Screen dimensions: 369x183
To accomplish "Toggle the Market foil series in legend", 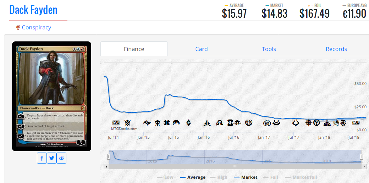I will click(x=301, y=177).
